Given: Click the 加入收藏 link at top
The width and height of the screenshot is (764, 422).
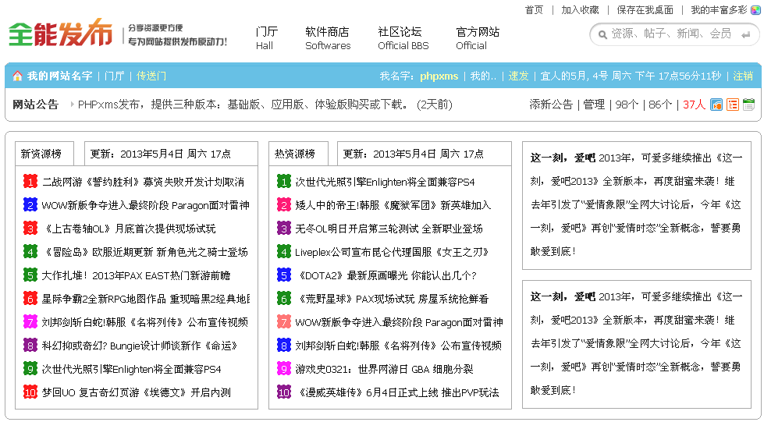Looking at the screenshot, I should [580, 10].
